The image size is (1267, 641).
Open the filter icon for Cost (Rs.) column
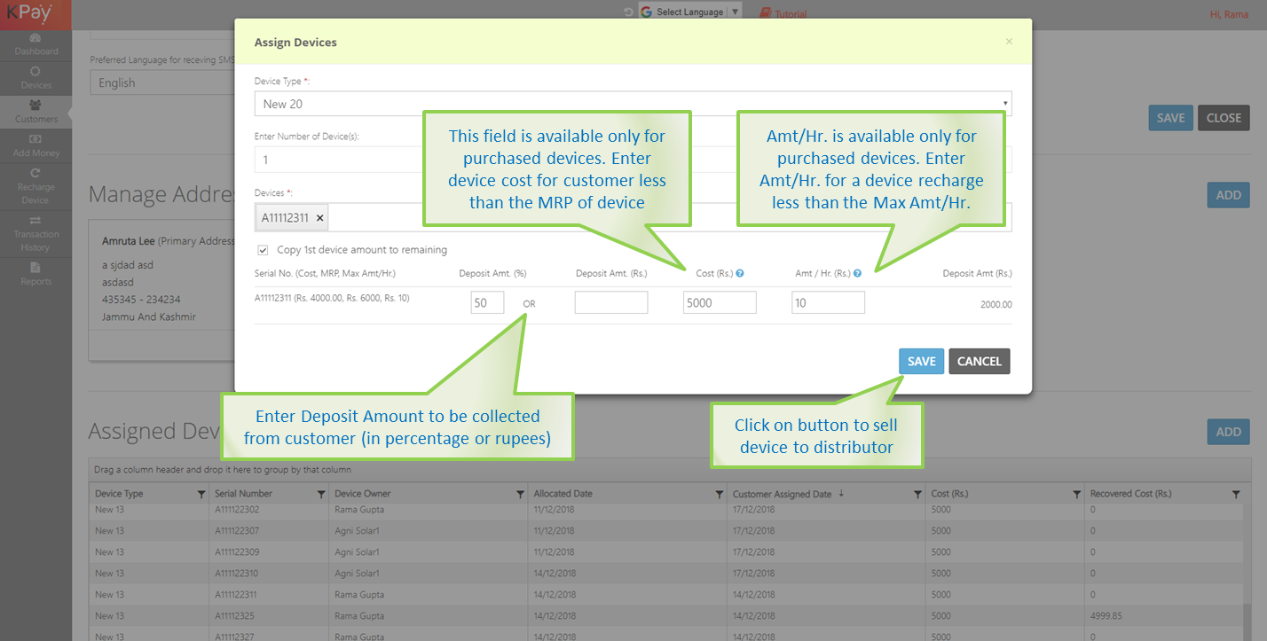tap(1076, 495)
